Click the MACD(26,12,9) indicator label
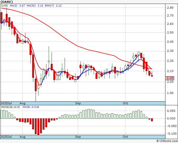178x143 pixels. [x=10, y=107]
